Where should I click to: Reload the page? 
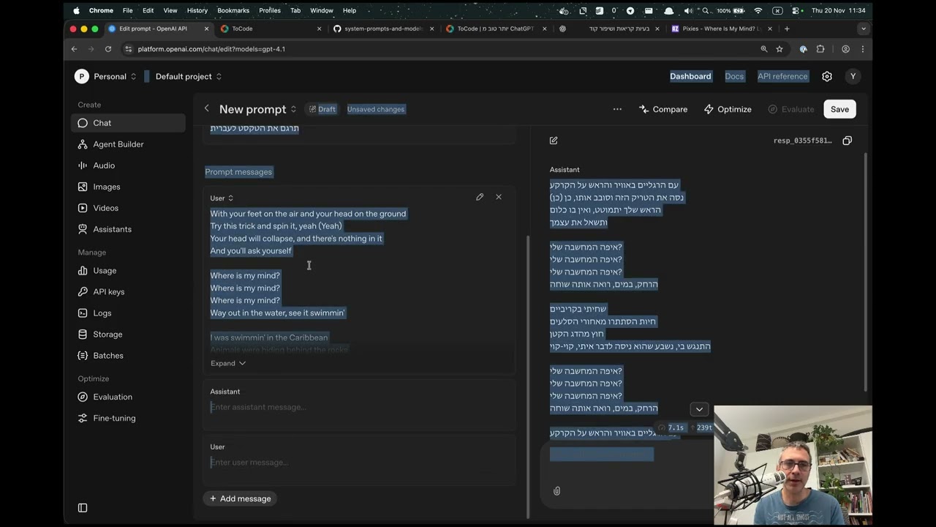[108, 49]
